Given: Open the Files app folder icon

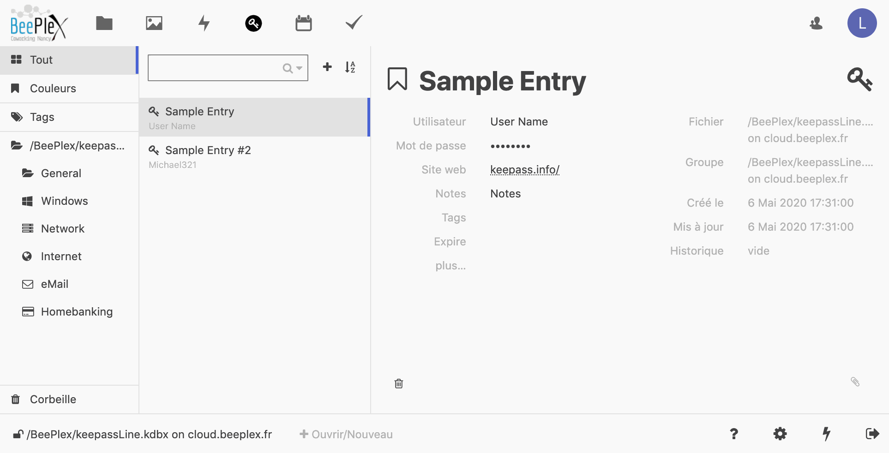Looking at the screenshot, I should click(x=104, y=23).
